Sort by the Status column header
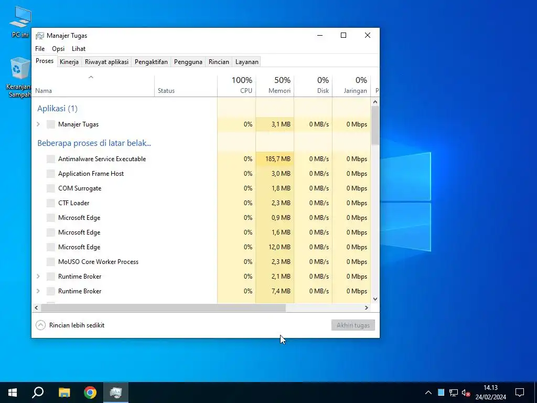The width and height of the screenshot is (537, 403). (x=186, y=86)
